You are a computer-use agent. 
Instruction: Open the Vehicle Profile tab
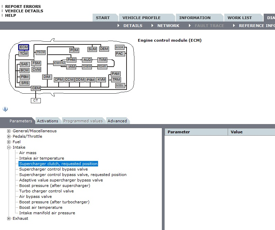pyautogui.click(x=141, y=18)
